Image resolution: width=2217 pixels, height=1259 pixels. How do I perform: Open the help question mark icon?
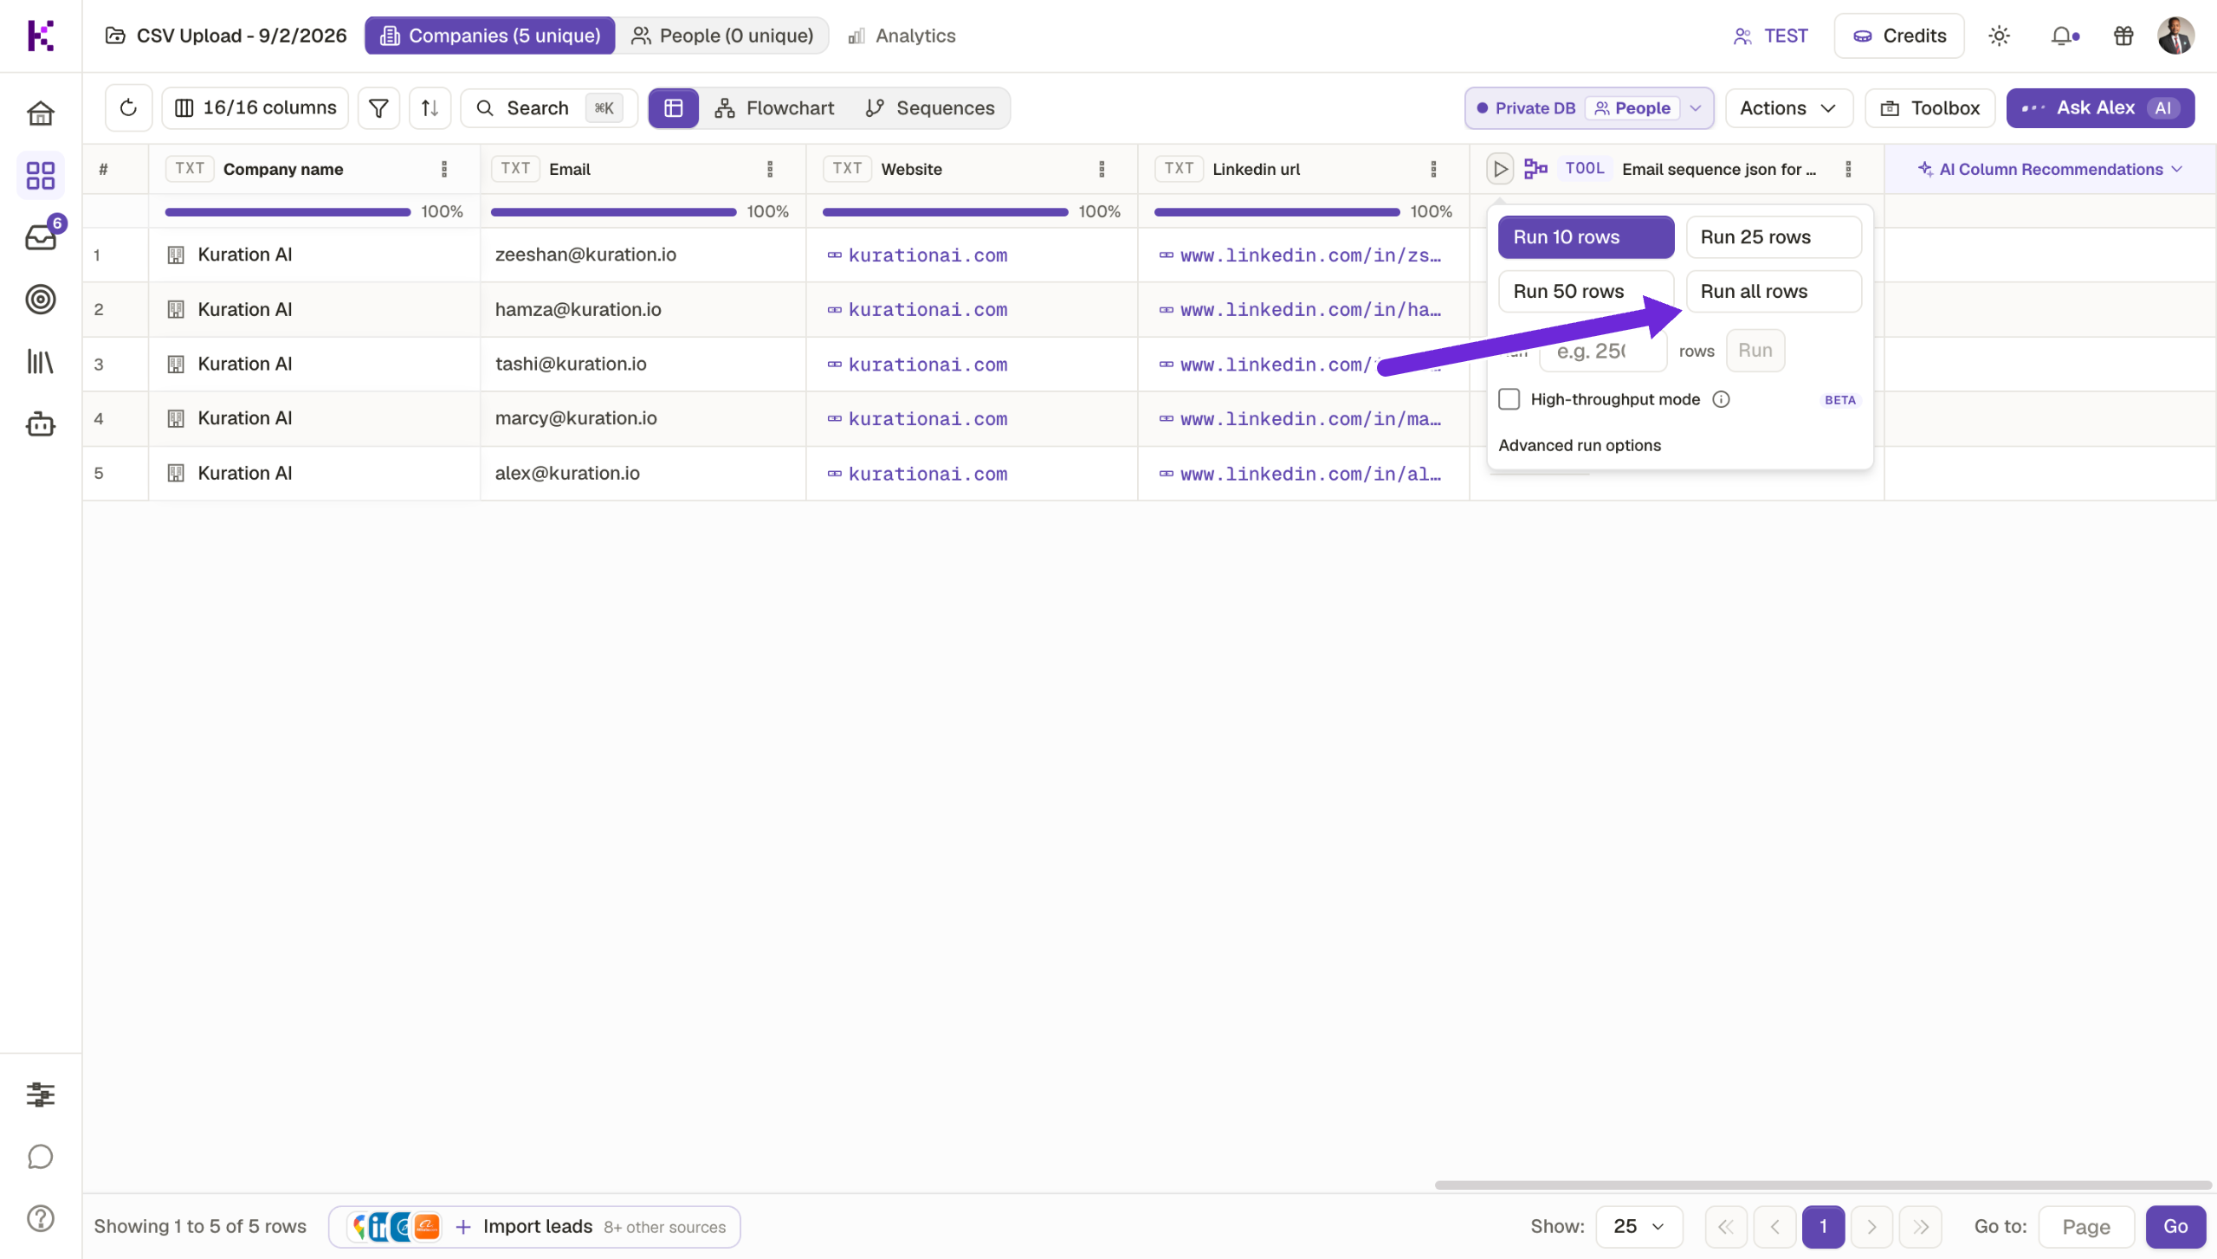click(41, 1218)
